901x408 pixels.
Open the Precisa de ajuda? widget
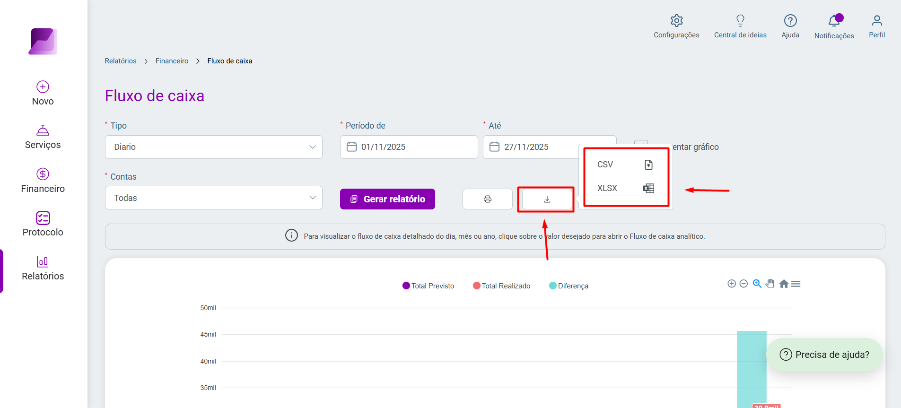824,355
